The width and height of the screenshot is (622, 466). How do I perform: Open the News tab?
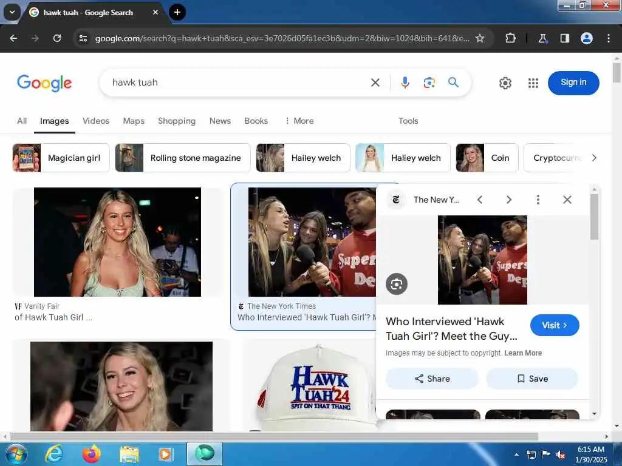point(220,121)
